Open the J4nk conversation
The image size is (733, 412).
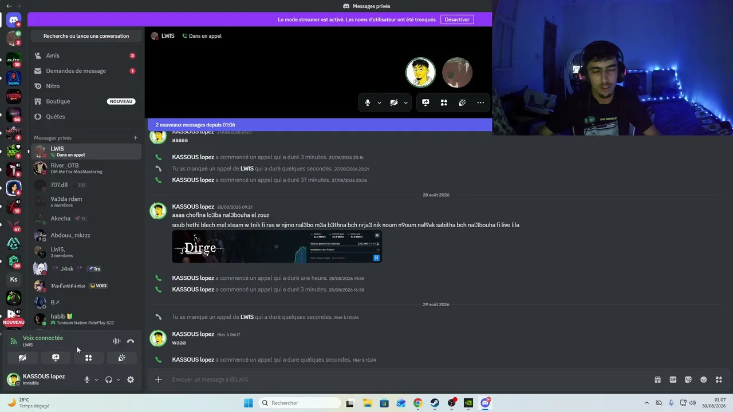pyautogui.click(x=85, y=269)
